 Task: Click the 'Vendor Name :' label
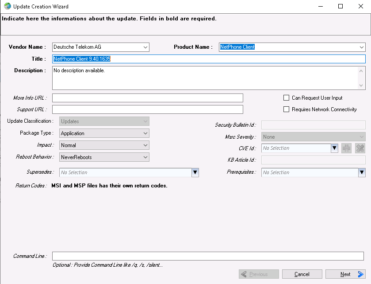[27, 47]
